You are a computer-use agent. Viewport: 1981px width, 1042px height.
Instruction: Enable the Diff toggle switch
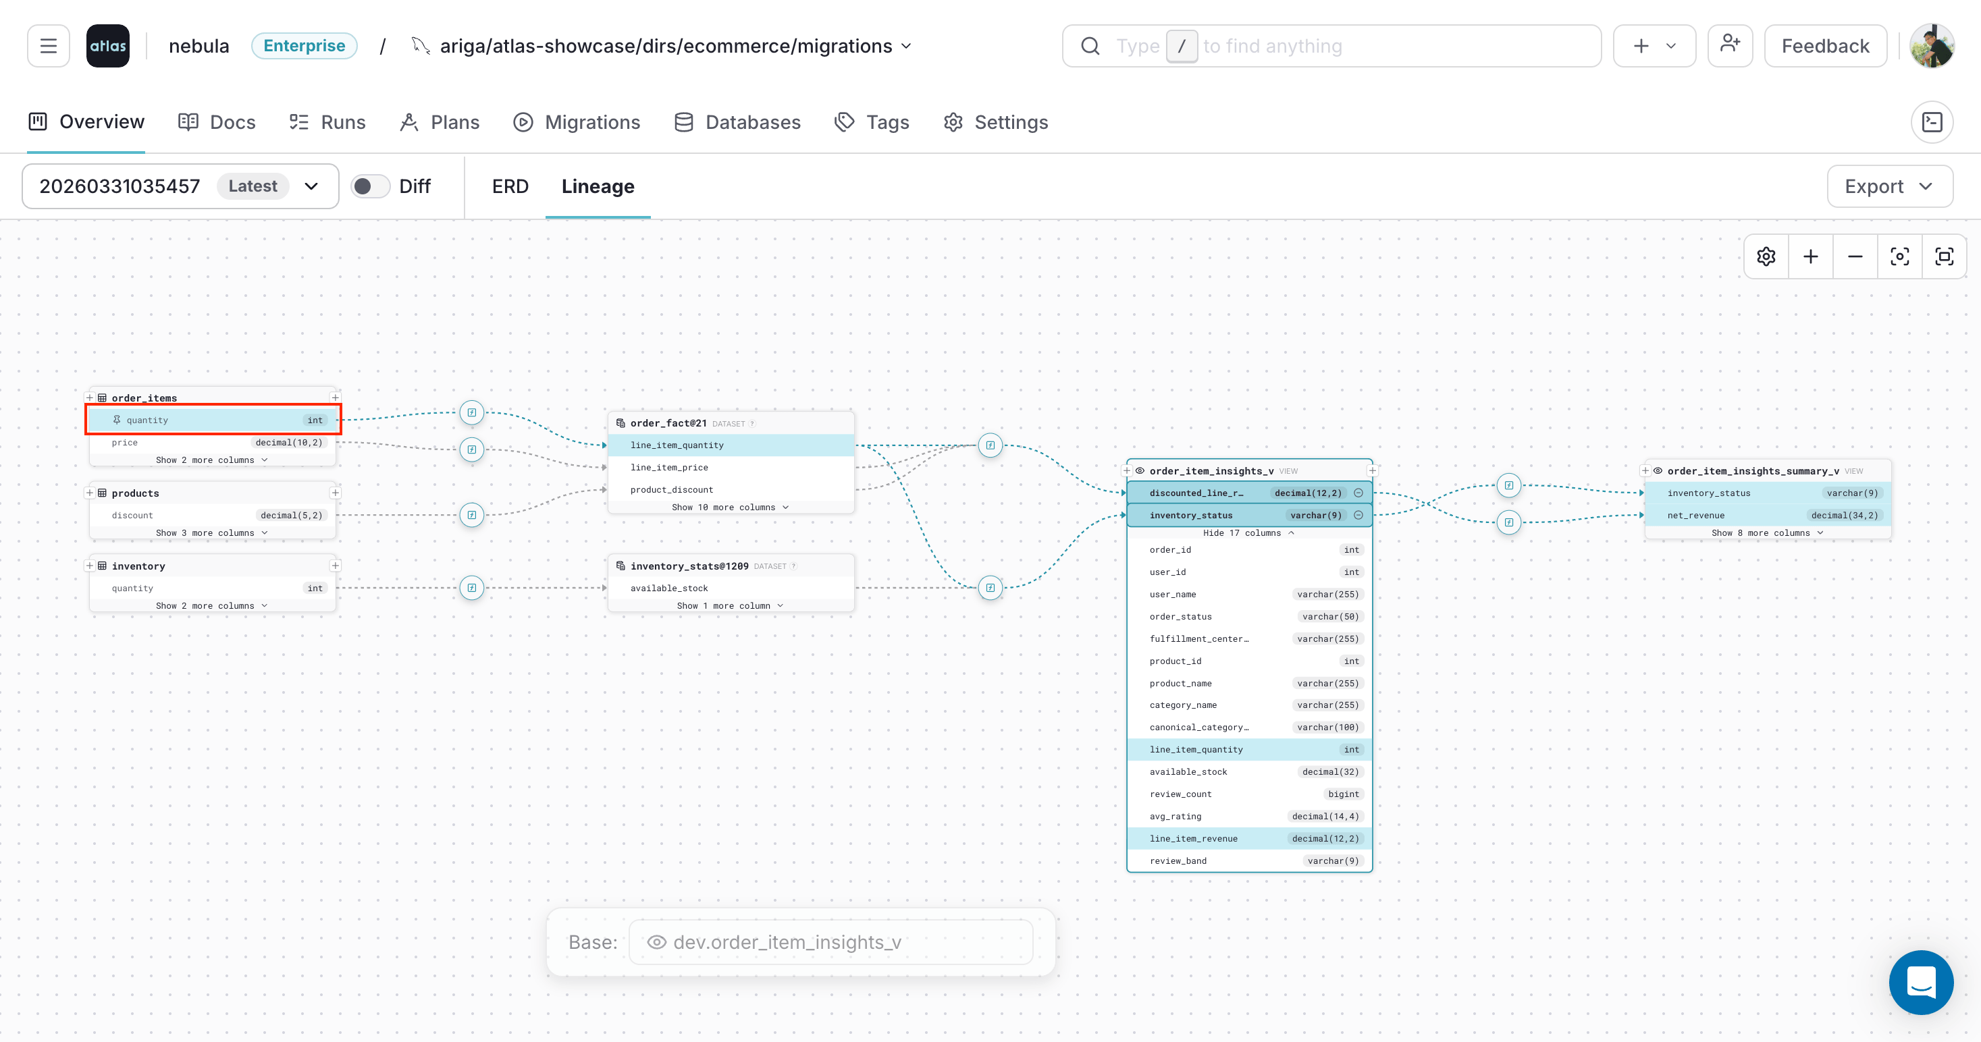[x=370, y=186]
